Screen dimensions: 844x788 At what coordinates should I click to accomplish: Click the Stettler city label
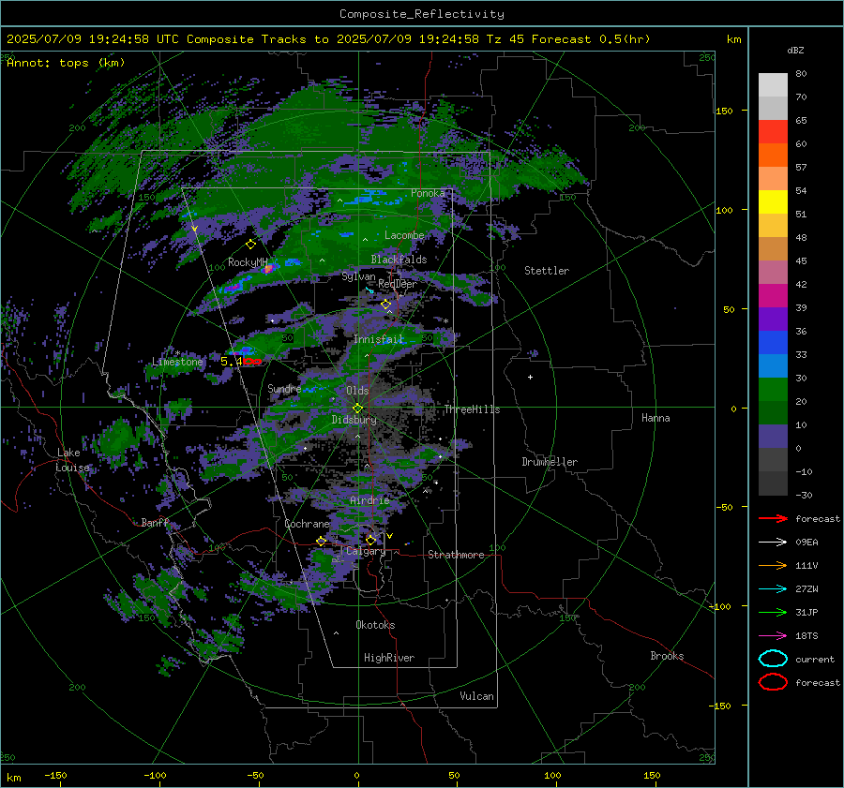[x=547, y=271]
